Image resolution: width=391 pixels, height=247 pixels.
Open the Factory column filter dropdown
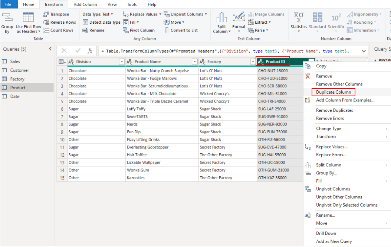[253, 61]
